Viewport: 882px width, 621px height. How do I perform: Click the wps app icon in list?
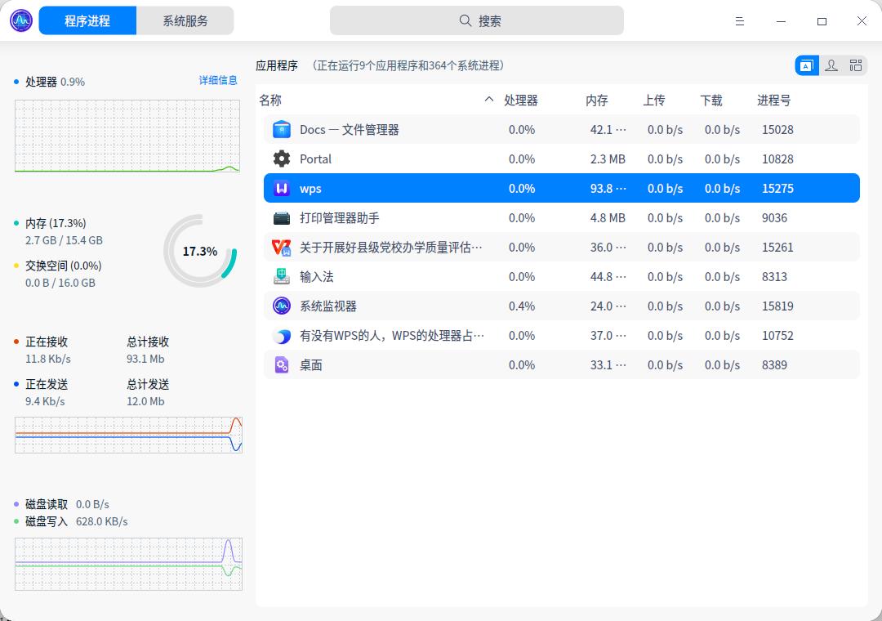pyautogui.click(x=281, y=188)
